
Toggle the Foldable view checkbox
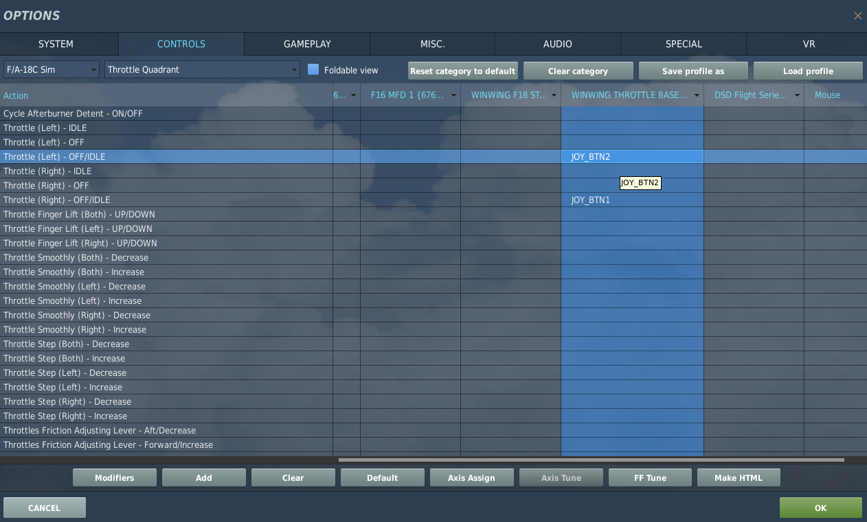(x=313, y=69)
